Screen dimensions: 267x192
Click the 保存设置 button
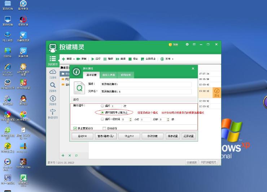(x=173, y=136)
